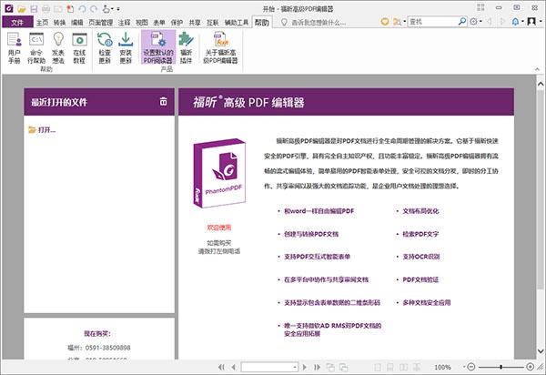The width and height of the screenshot is (546, 375).
Task: Click the orange heart icon near the search box
Action: [x=385, y=22]
